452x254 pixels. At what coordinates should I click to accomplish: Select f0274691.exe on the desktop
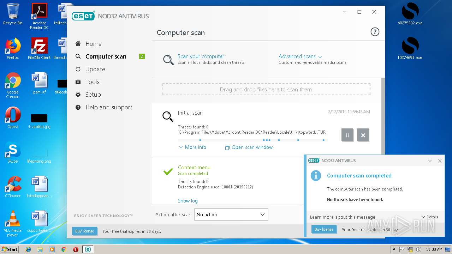[410, 48]
